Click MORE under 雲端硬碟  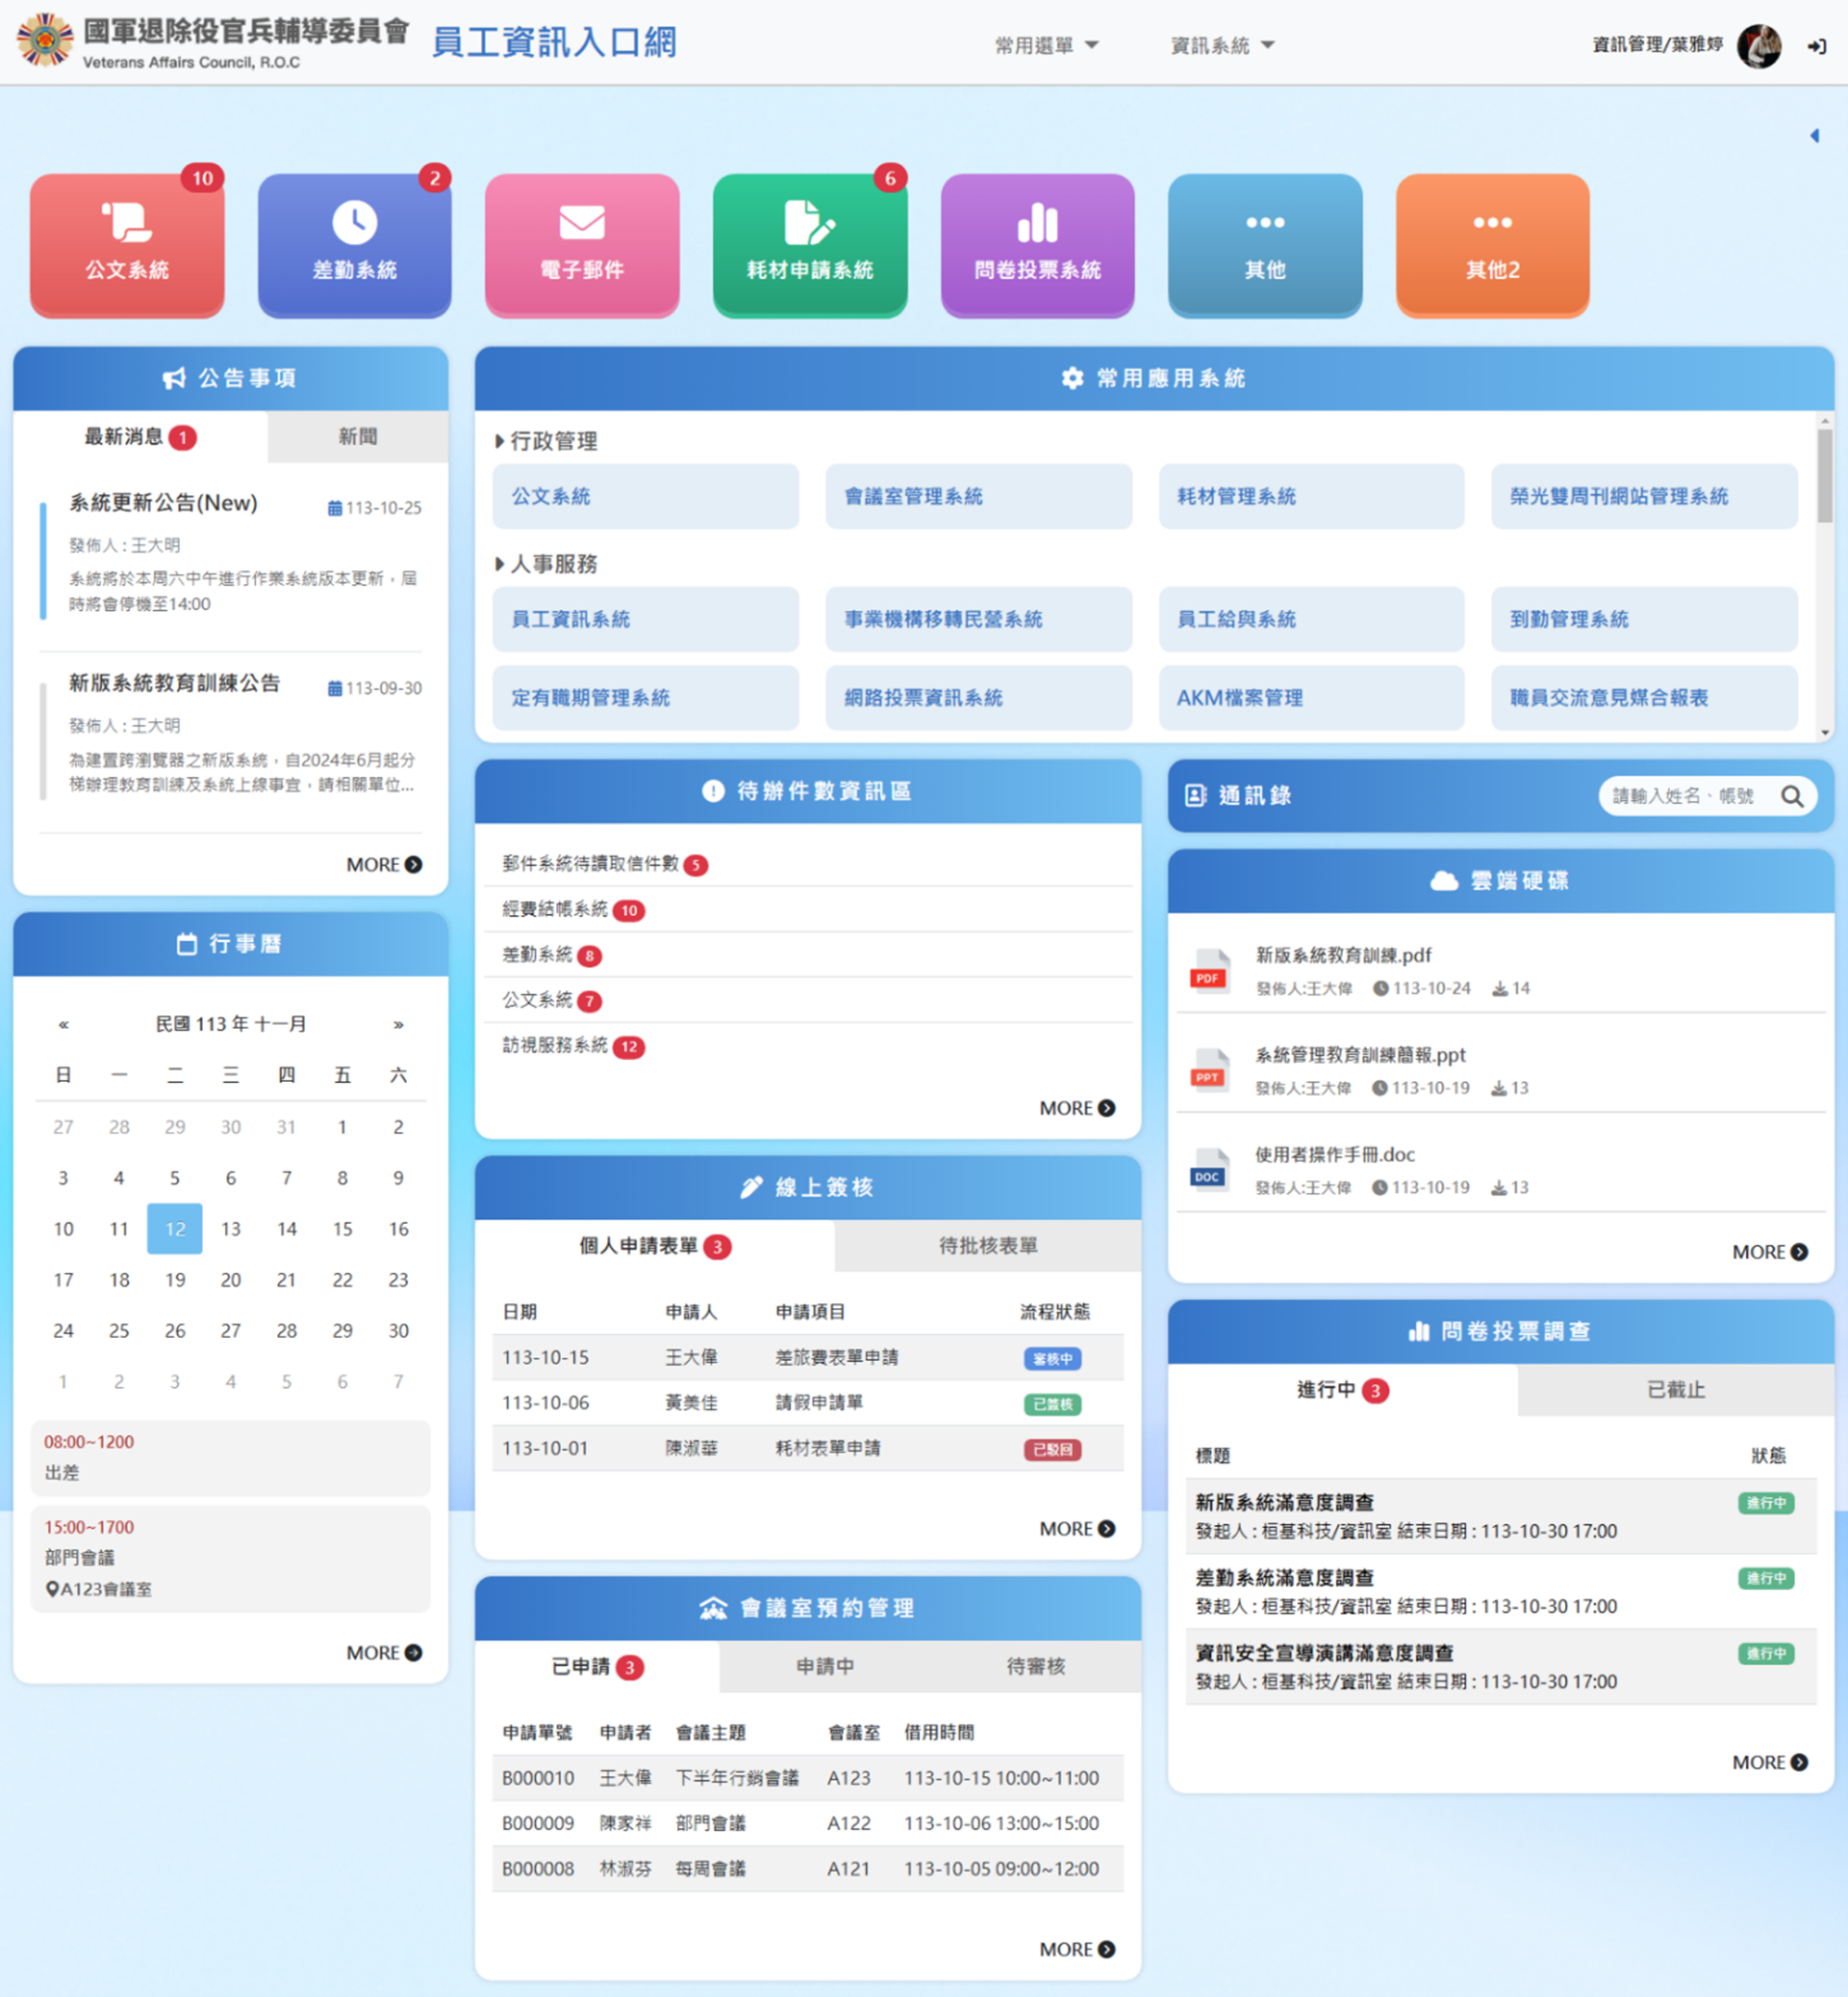[1769, 1251]
